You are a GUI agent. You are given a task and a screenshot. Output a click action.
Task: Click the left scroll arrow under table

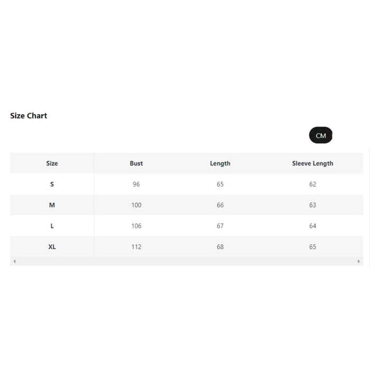pyautogui.click(x=14, y=261)
